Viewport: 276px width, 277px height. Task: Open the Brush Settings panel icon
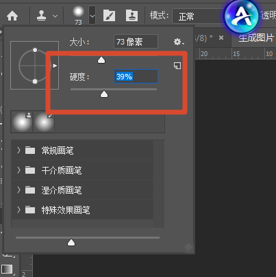pos(109,16)
